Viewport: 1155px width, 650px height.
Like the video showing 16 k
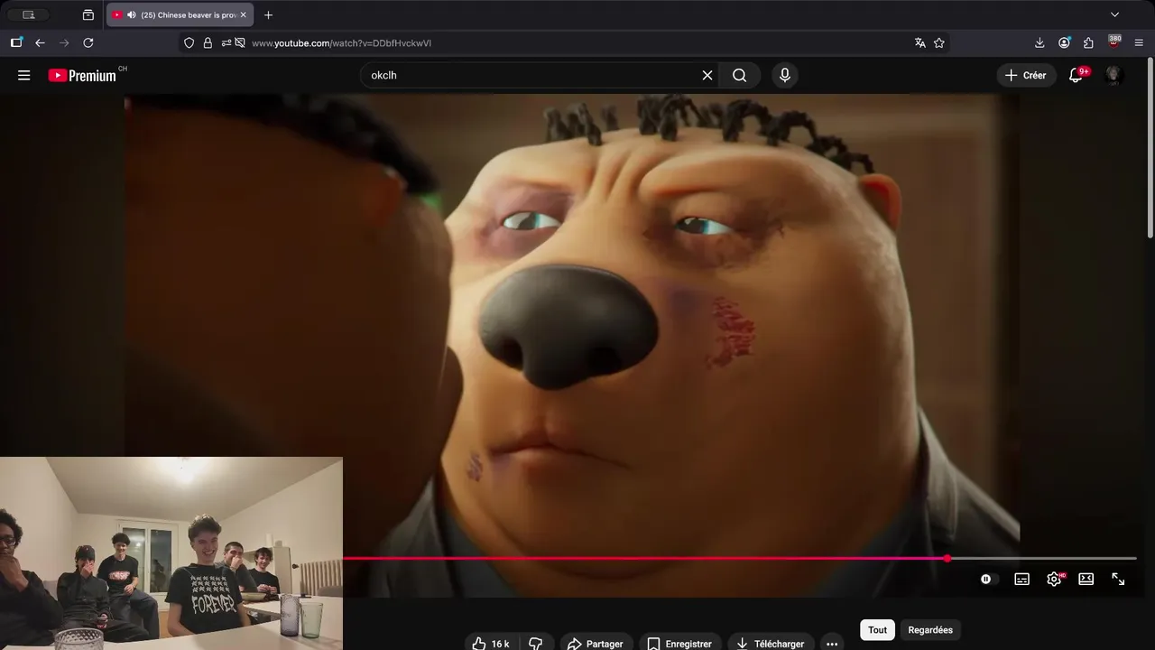point(492,644)
